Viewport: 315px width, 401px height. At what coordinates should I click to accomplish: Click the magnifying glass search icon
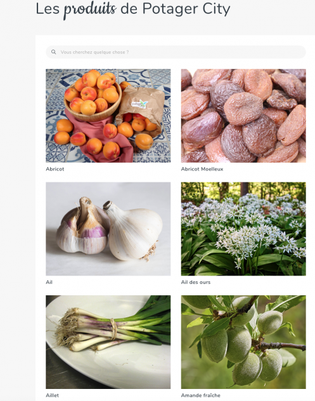53,52
